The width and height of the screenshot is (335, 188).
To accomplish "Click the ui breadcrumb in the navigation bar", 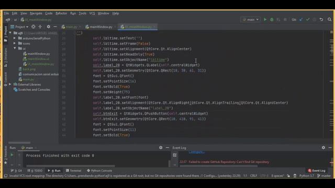I will (15, 20).
